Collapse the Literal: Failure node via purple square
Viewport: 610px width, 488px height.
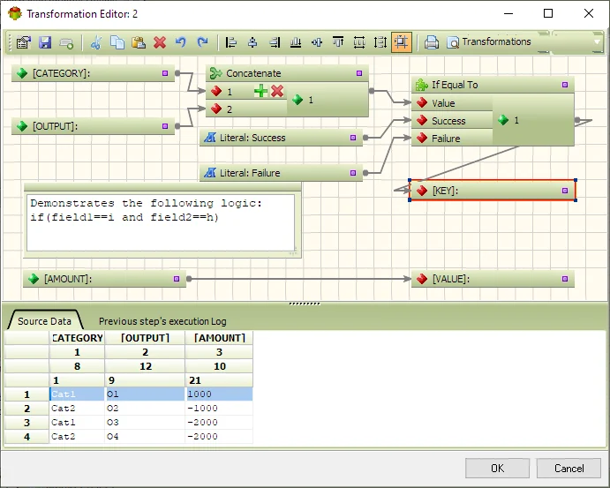point(353,173)
